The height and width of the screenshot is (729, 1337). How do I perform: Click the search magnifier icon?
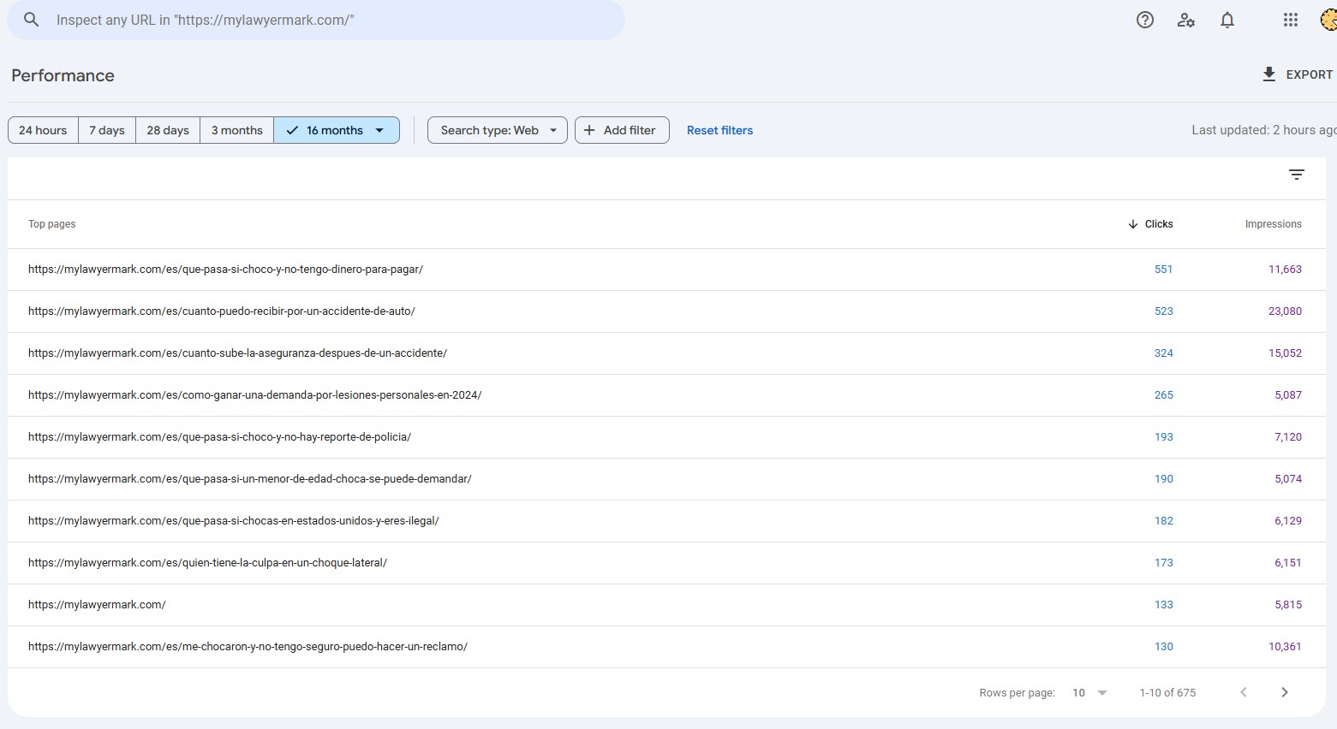tap(32, 20)
